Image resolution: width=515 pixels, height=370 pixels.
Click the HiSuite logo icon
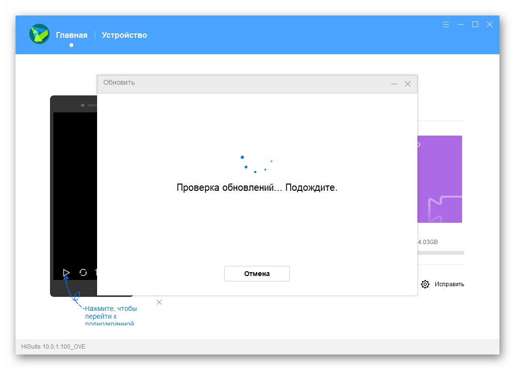[39, 34]
